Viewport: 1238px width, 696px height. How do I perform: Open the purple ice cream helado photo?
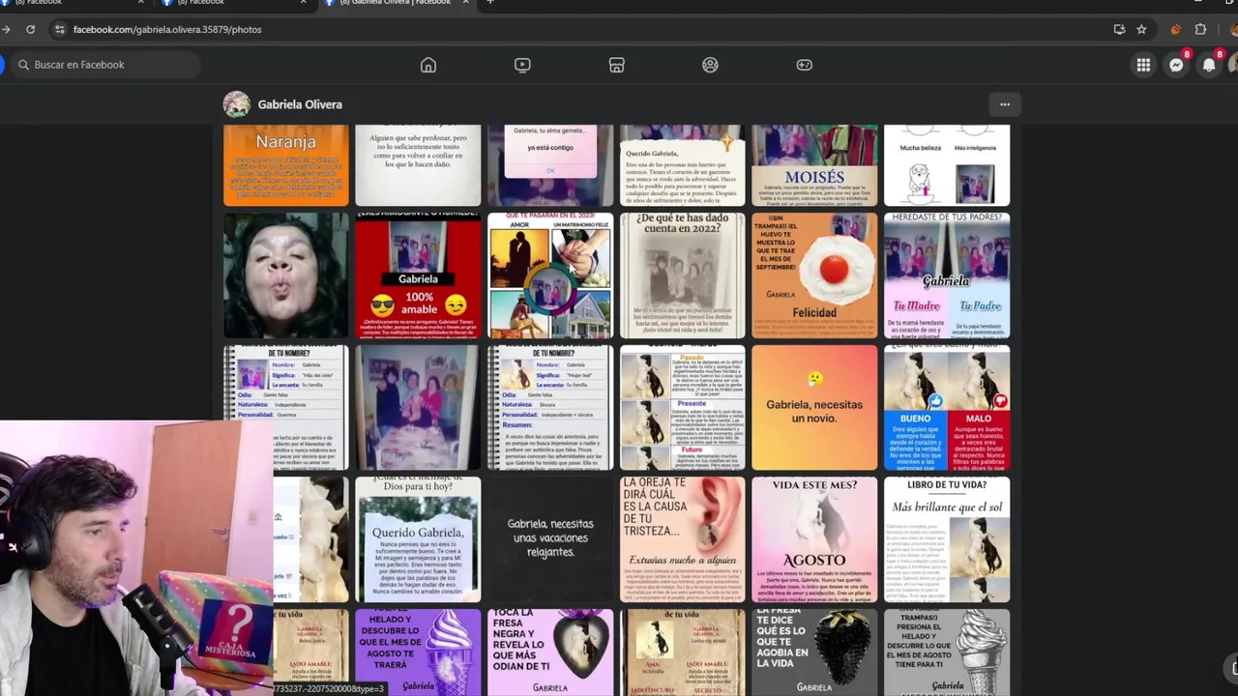pos(418,652)
